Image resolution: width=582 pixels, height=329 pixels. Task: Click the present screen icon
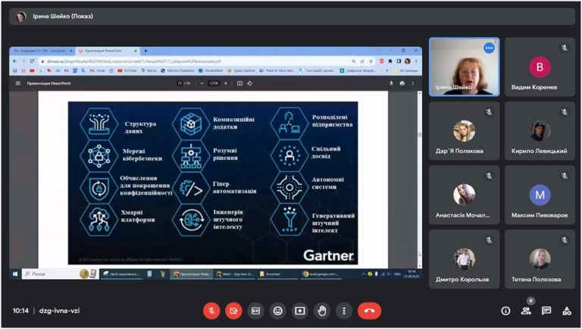[x=300, y=311]
